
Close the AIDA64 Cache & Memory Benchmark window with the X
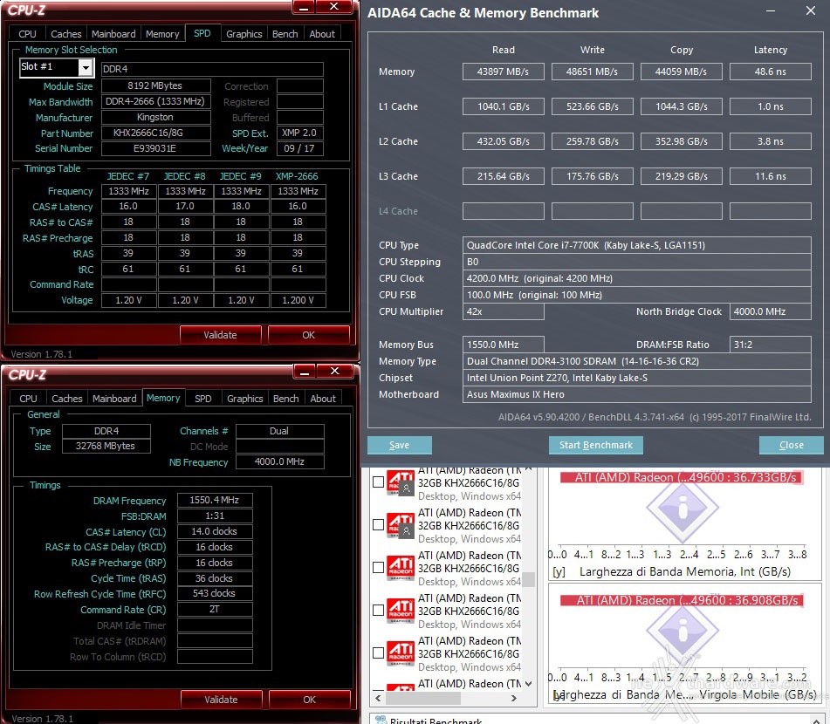[x=811, y=11]
